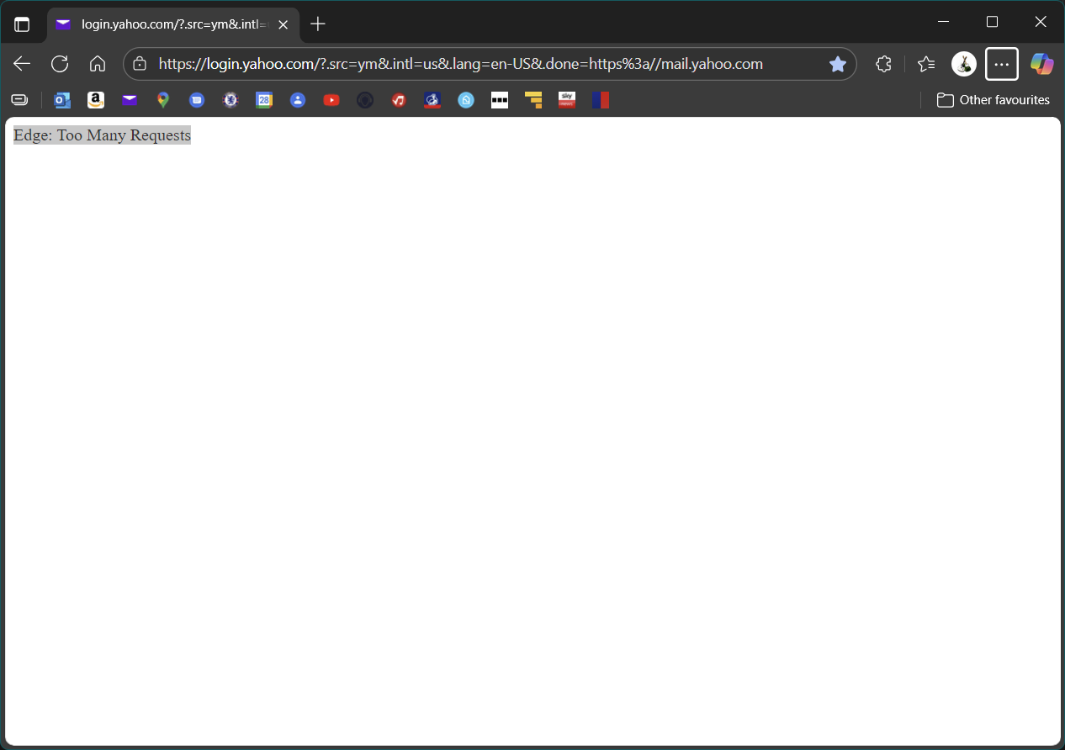Screen dimensions: 1065x750
Task: Refresh the Yahoo login page
Action: point(60,64)
